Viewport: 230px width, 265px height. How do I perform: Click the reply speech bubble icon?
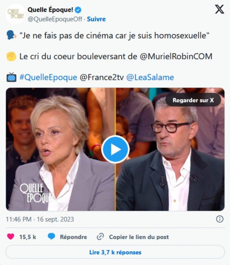51,237
